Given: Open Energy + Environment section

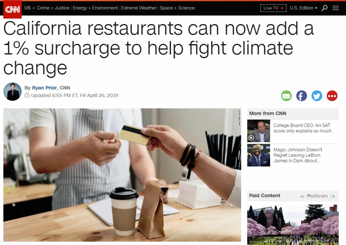Looking at the screenshot, I should (95, 8).
